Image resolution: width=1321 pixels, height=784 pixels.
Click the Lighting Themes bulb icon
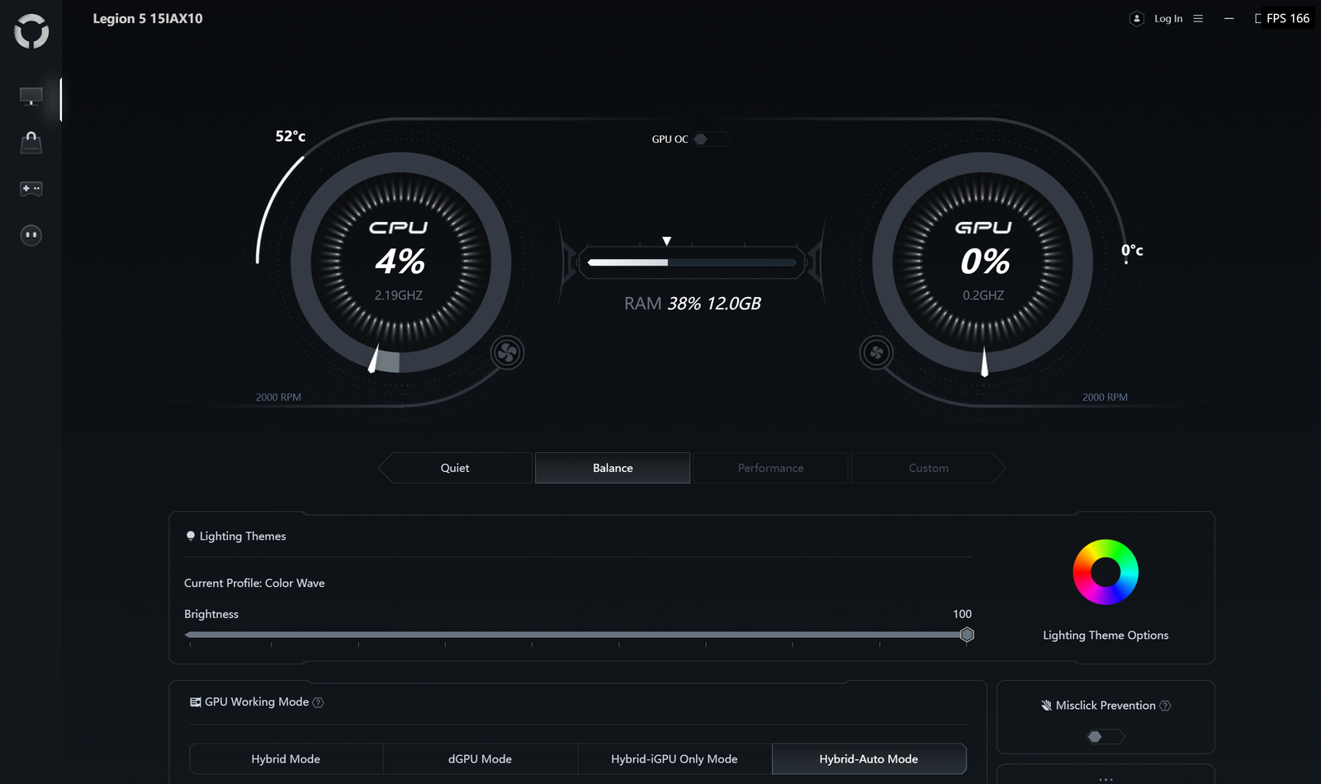coord(191,536)
